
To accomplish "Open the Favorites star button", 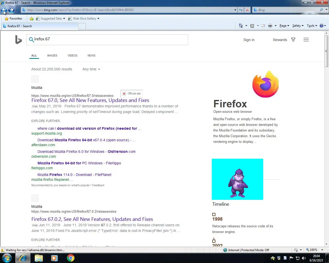I will coord(13,18).
